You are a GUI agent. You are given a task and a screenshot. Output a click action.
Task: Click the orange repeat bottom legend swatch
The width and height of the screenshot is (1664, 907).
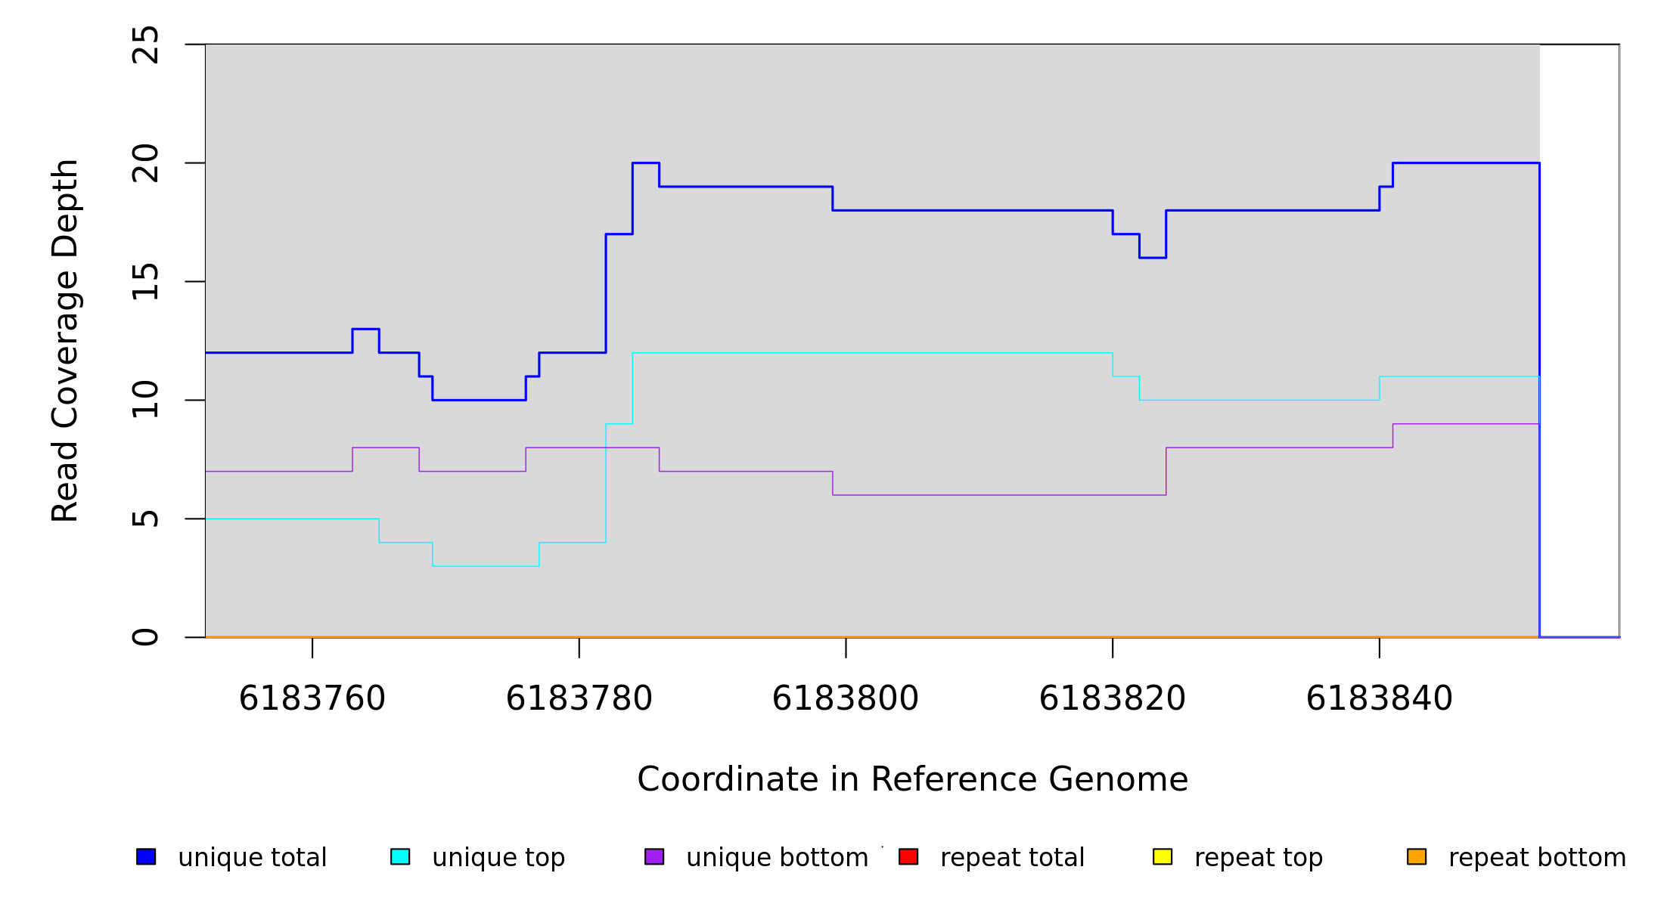point(1417,856)
